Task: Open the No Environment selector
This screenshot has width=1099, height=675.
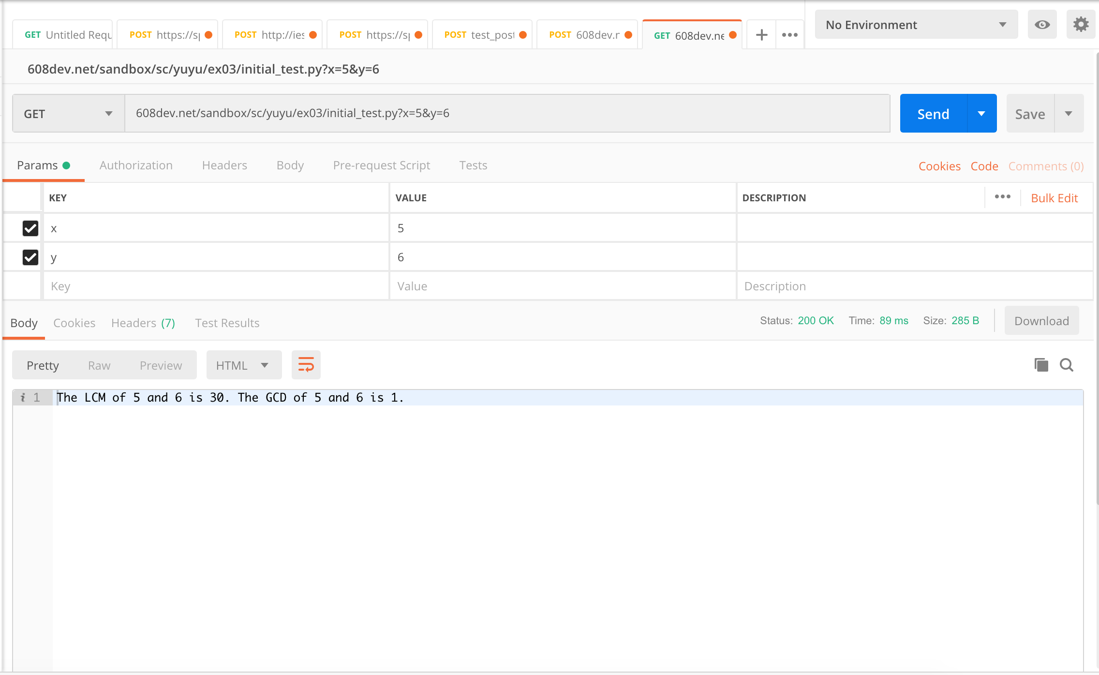Action: (916, 25)
